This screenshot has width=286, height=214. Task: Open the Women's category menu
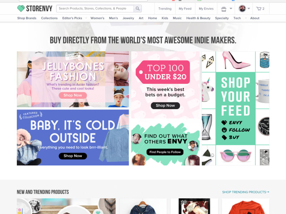(x=97, y=18)
